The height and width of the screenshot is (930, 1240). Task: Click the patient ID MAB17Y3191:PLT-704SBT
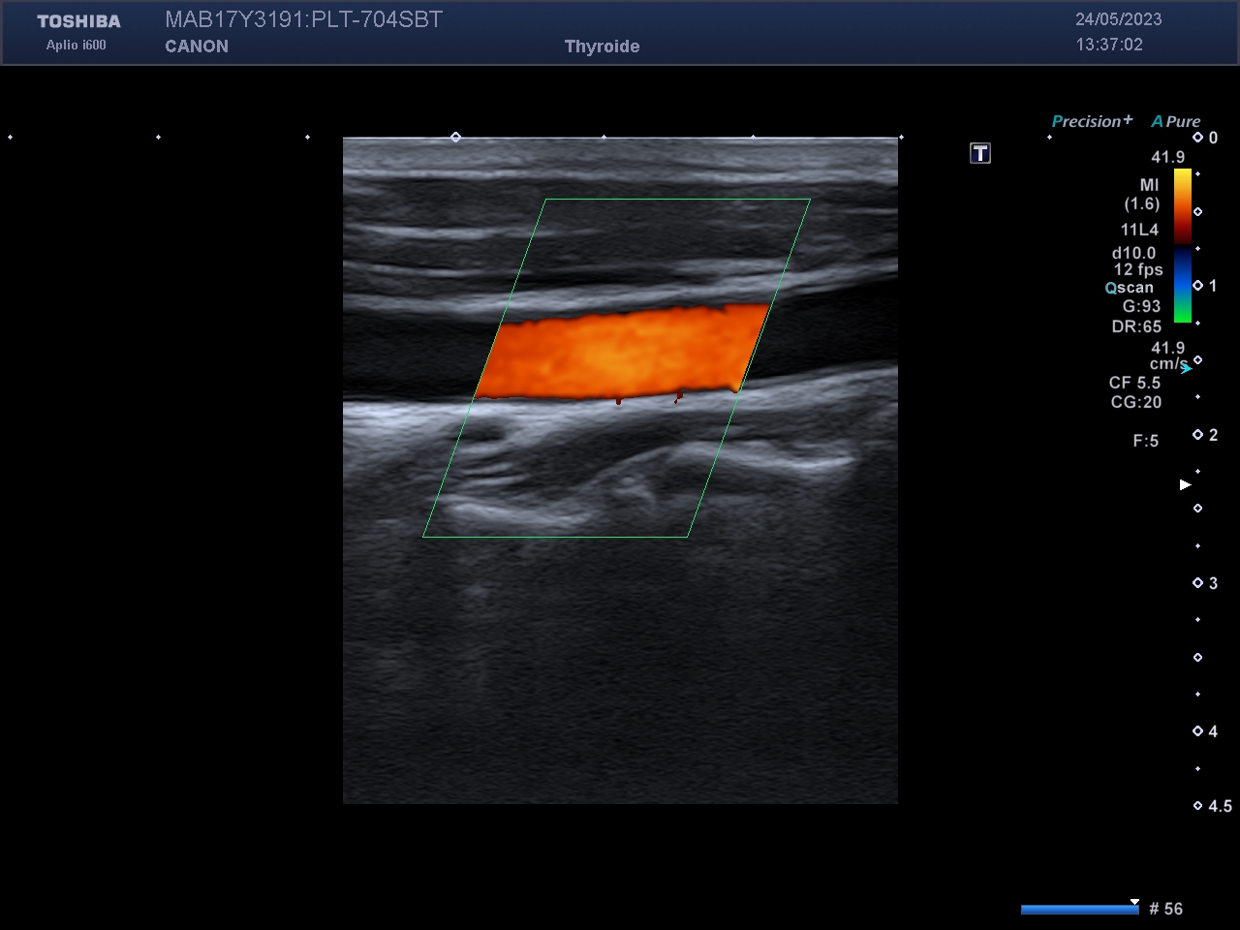pyautogui.click(x=303, y=19)
